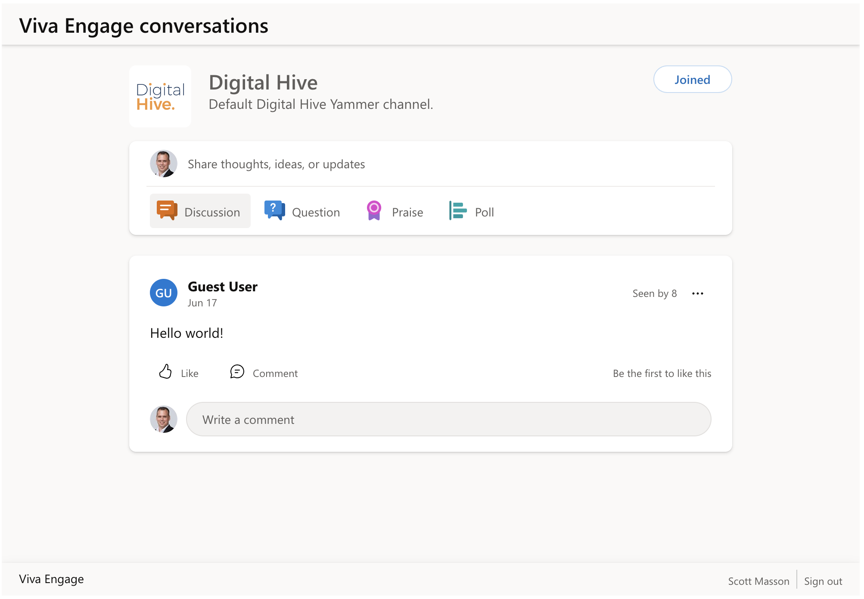
Task: Open the post's three-dot more options menu
Action: coord(697,293)
